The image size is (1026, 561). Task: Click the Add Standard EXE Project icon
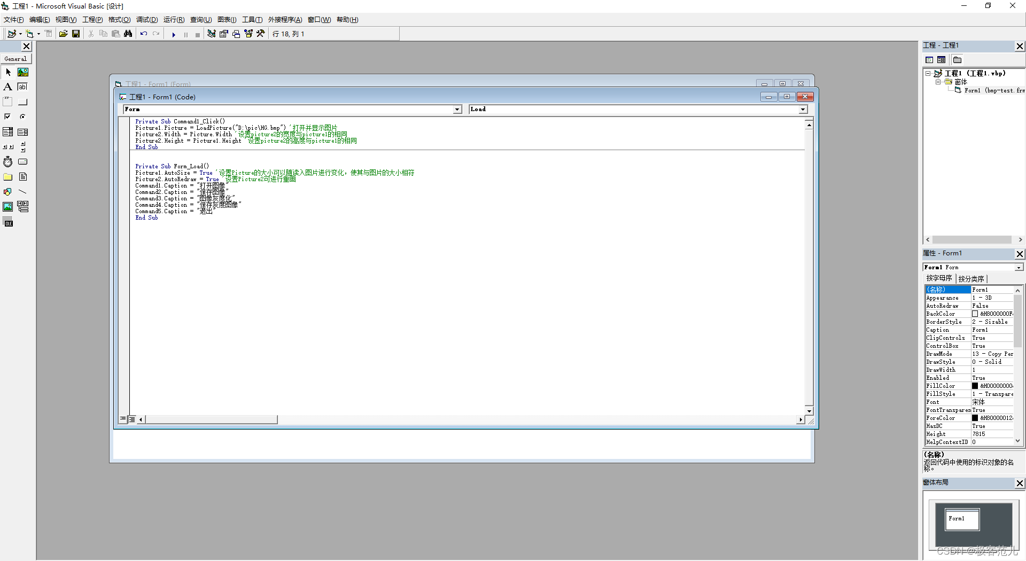coord(12,34)
